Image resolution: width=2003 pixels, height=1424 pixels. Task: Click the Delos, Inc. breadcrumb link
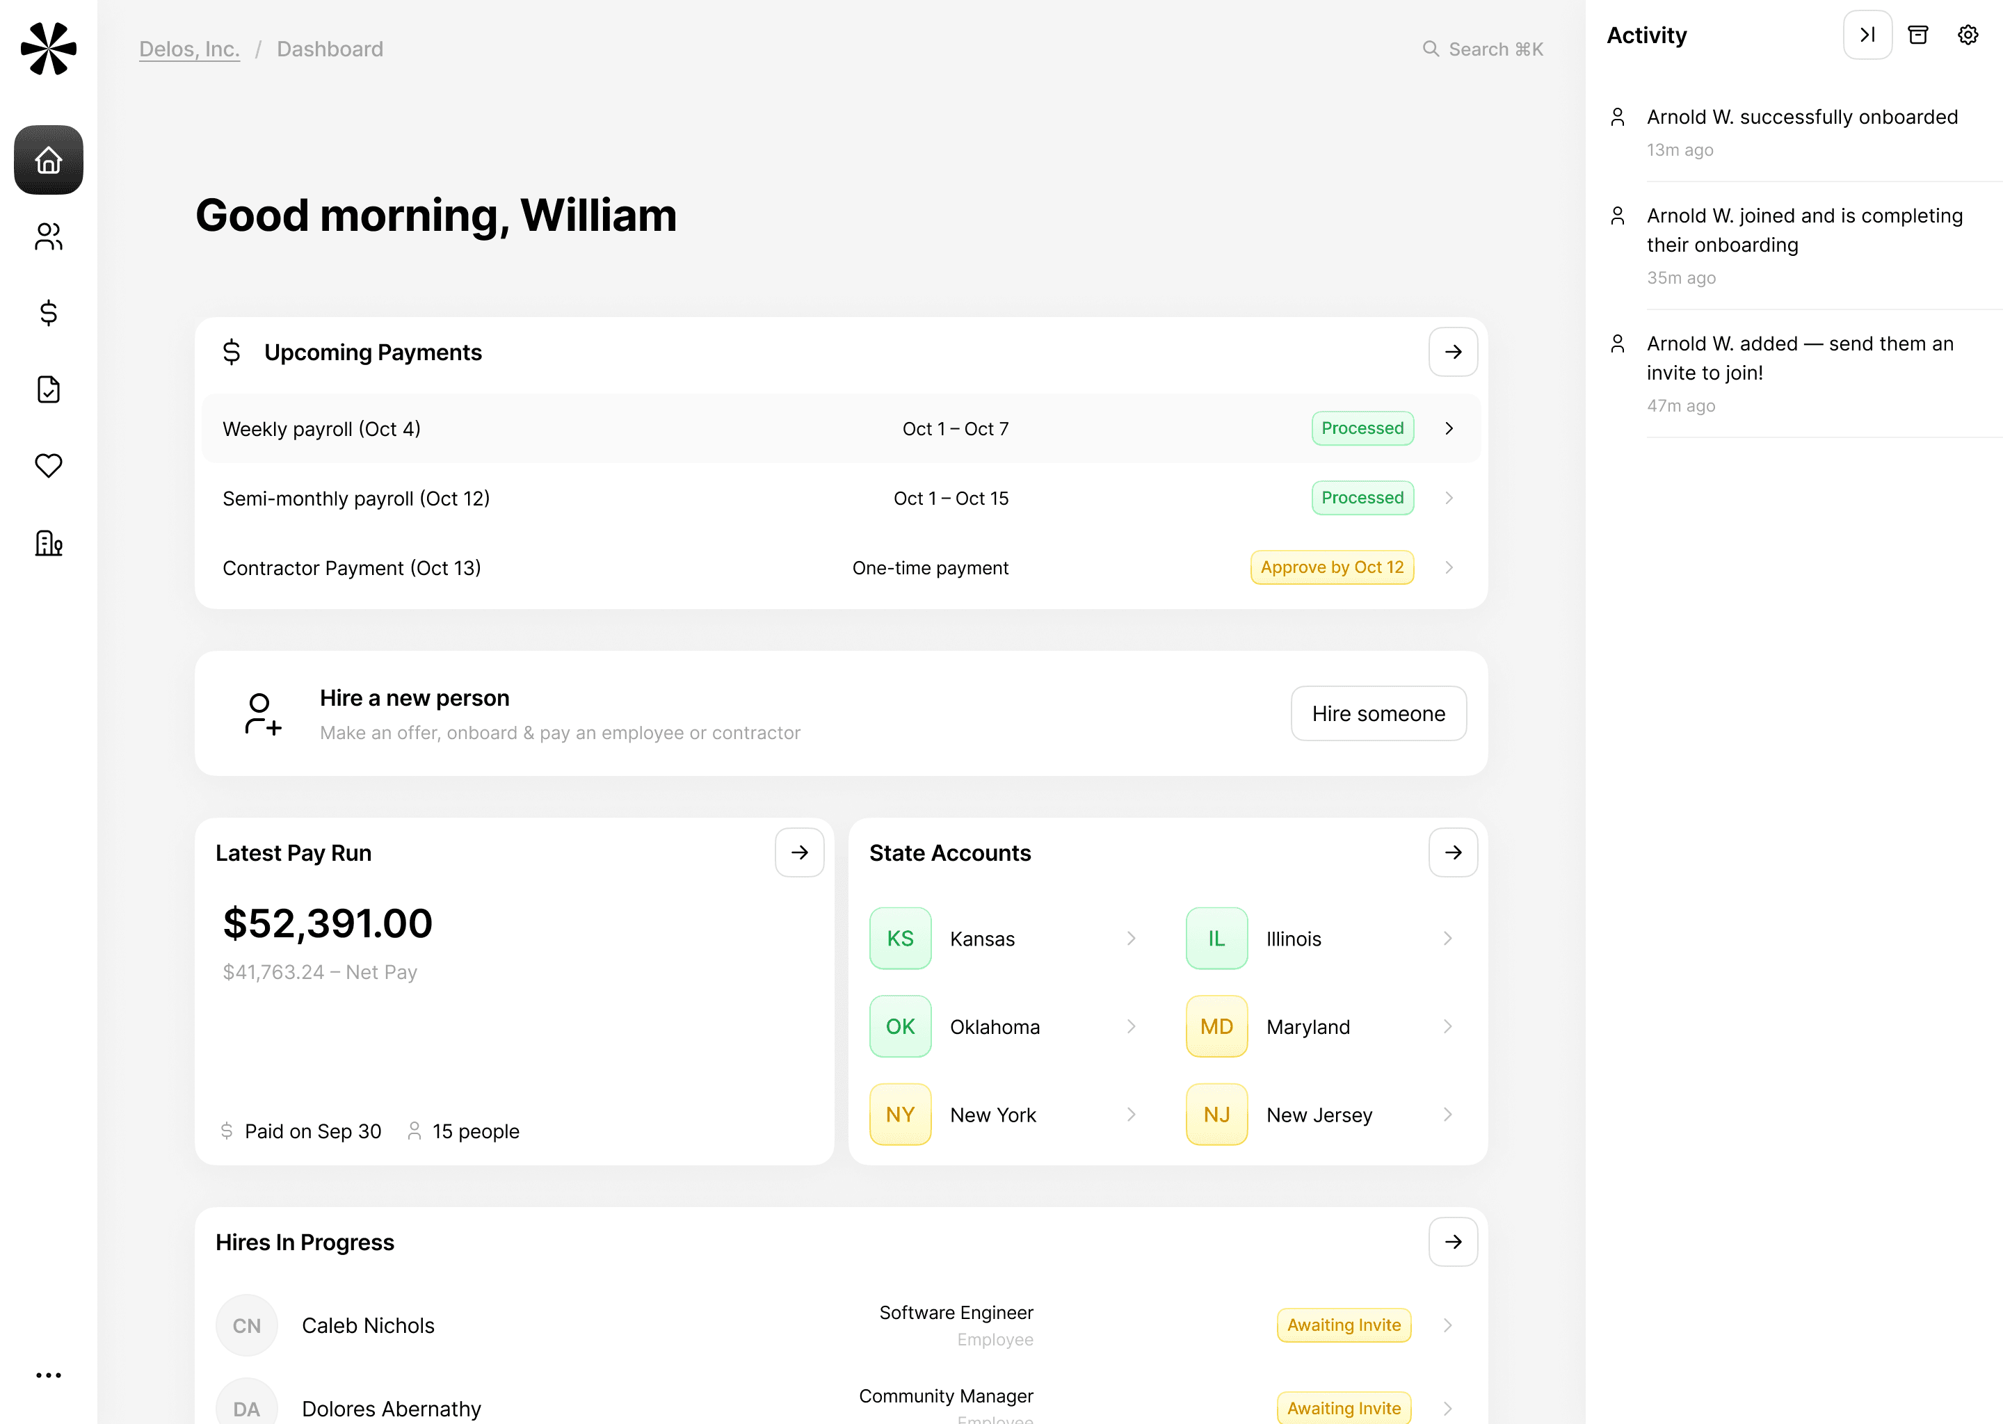tap(189, 49)
